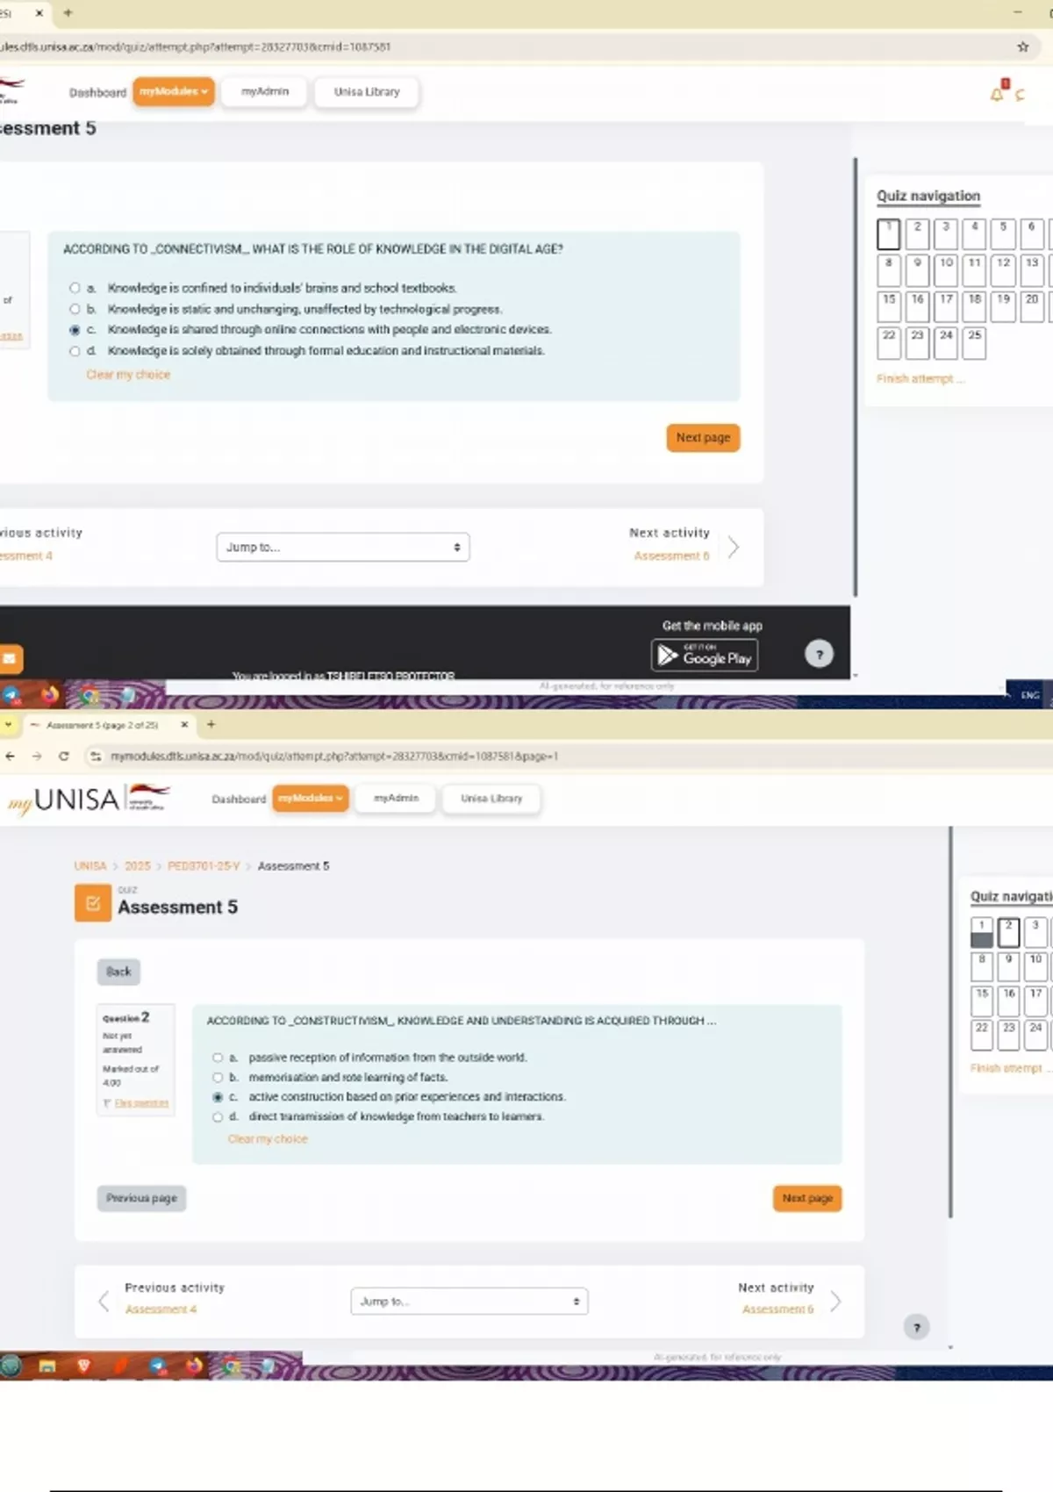Click the myUNISA logo
The width and height of the screenshot is (1053, 1492).
pos(88,800)
